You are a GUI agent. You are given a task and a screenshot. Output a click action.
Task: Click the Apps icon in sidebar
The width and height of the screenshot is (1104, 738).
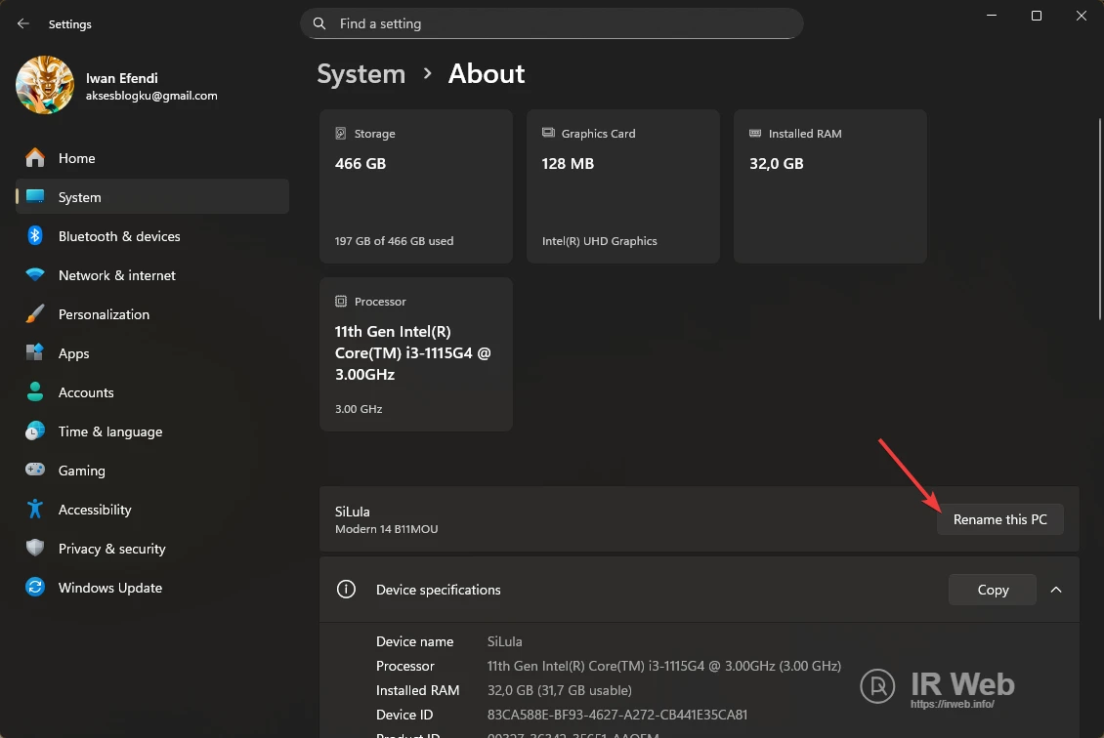click(34, 352)
